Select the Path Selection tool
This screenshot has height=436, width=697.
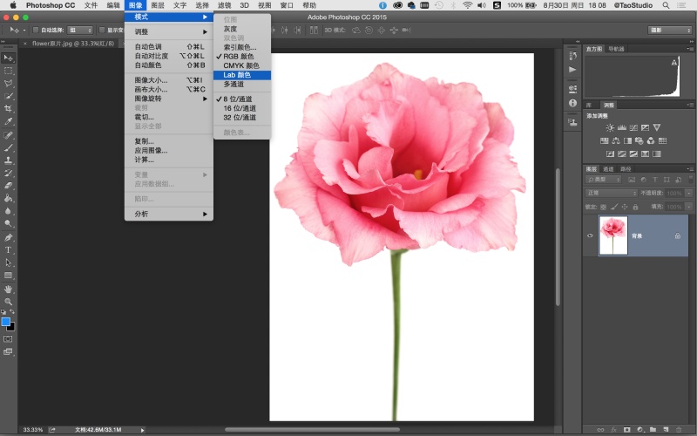point(8,262)
